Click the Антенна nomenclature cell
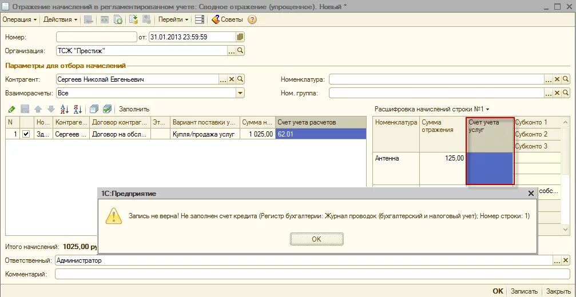Screen dimensions: 576x297 (x=396, y=168)
